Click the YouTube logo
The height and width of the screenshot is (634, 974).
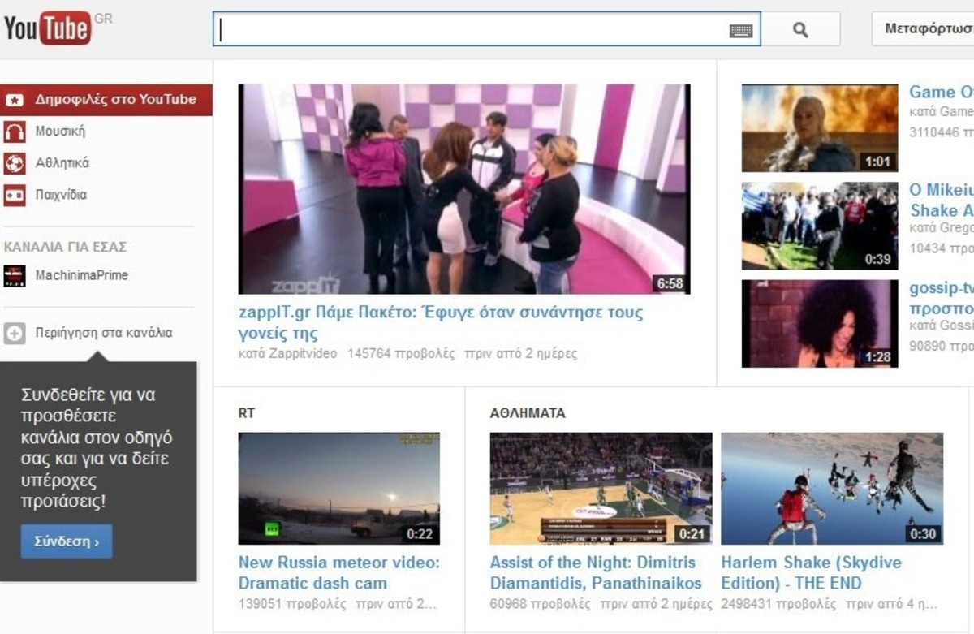(x=47, y=28)
